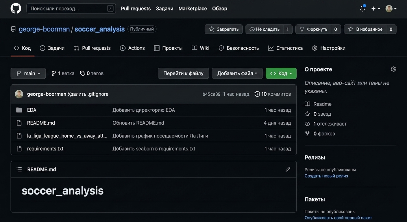Open the Удалить .gitignore commit message
Screen dimensions: 407x222
pos(88,94)
